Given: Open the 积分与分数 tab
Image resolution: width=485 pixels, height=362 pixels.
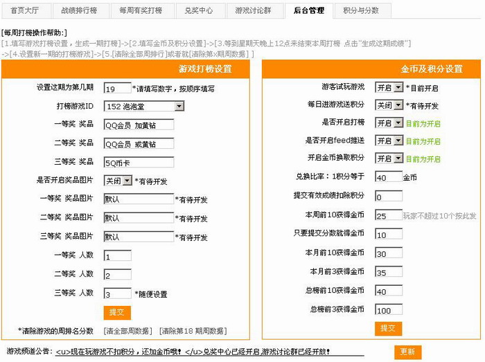Looking at the screenshot, I should click(x=362, y=11).
